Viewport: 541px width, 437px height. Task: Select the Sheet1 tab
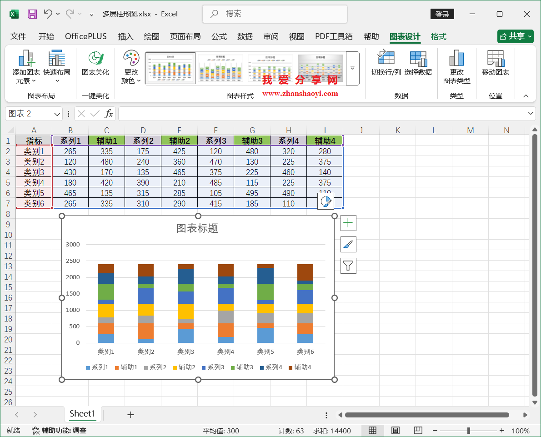pyautogui.click(x=82, y=414)
